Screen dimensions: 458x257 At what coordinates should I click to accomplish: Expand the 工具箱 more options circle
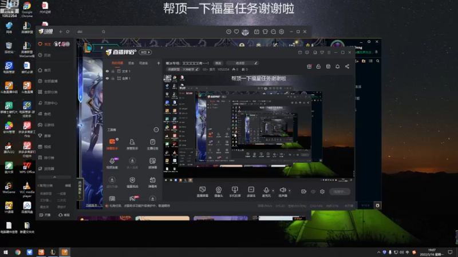156,130
